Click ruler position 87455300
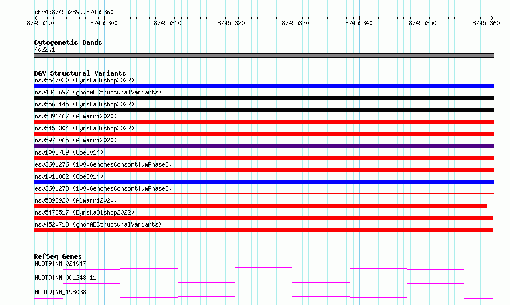510x305 pixels. [x=104, y=23]
